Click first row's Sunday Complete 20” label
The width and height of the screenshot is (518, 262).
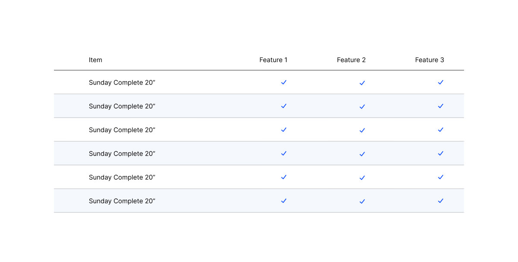[x=122, y=83]
